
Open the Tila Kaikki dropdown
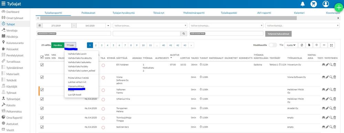pyautogui.click(x=291, y=45)
